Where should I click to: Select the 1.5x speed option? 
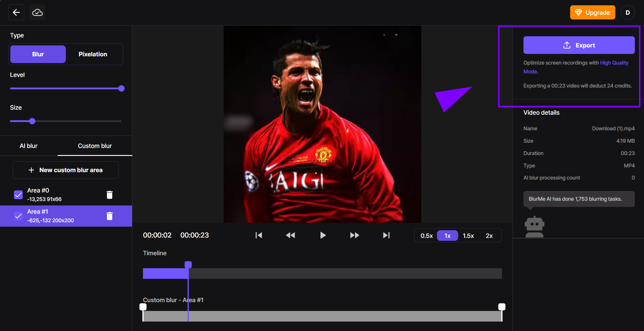pos(468,236)
